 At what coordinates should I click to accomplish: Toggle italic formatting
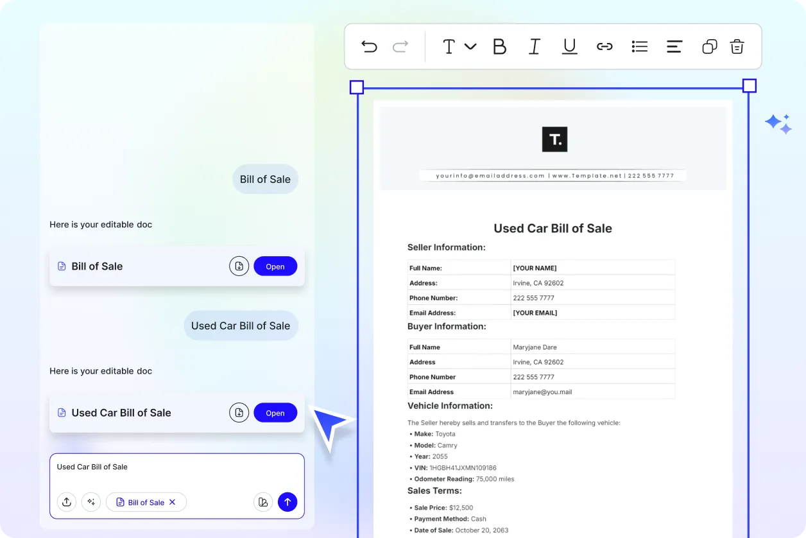(x=535, y=46)
